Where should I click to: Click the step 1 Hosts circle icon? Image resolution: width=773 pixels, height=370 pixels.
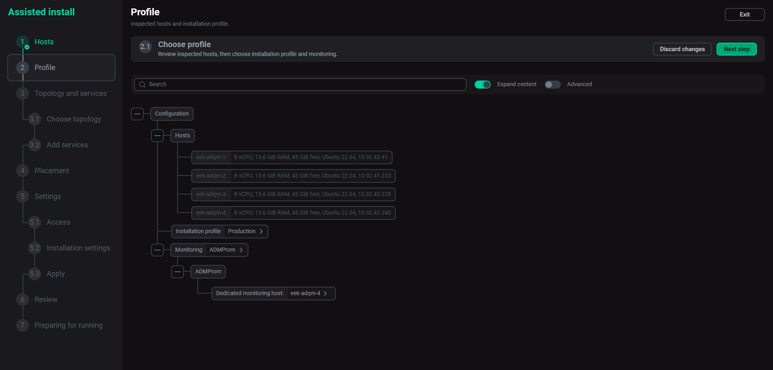(x=23, y=42)
